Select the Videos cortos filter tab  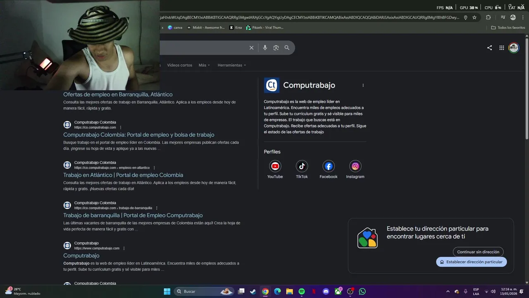coord(179,65)
